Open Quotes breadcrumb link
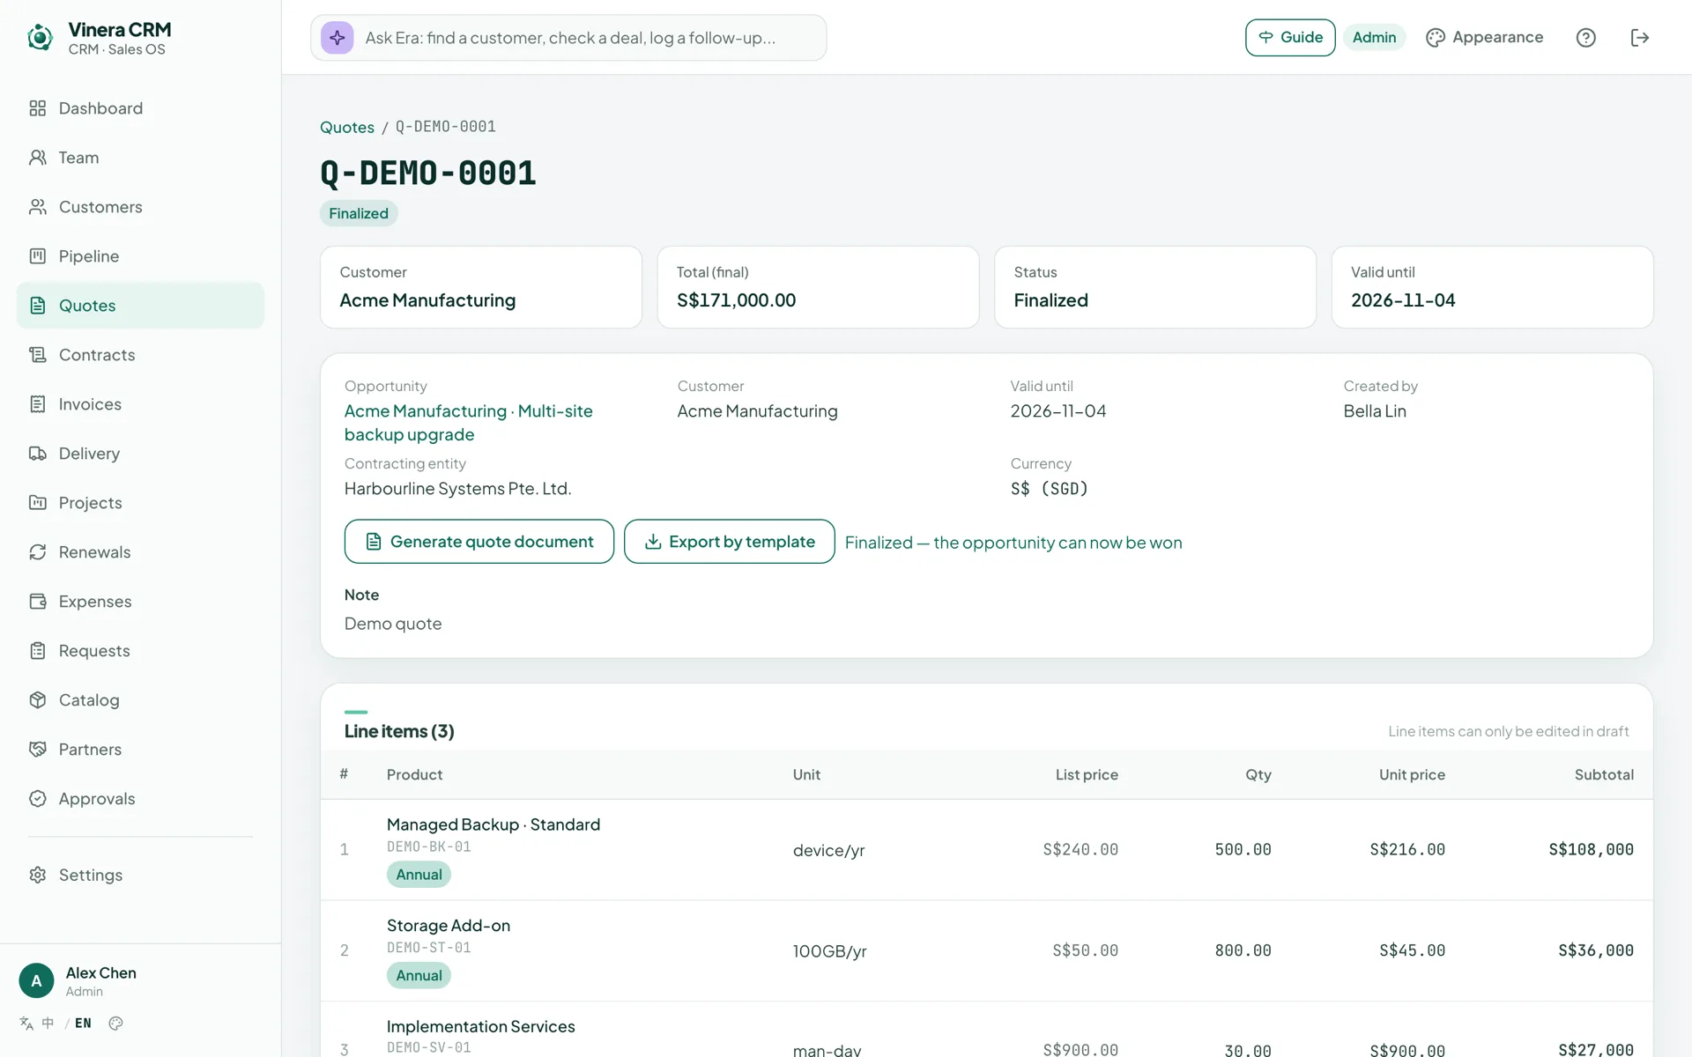The width and height of the screenshot is (1692, 1057). (347, 127)
